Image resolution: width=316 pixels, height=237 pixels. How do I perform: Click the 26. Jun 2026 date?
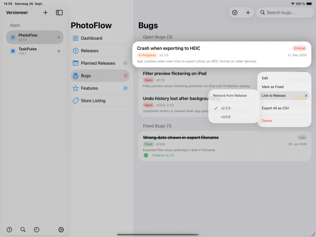(x=297, y=144)
